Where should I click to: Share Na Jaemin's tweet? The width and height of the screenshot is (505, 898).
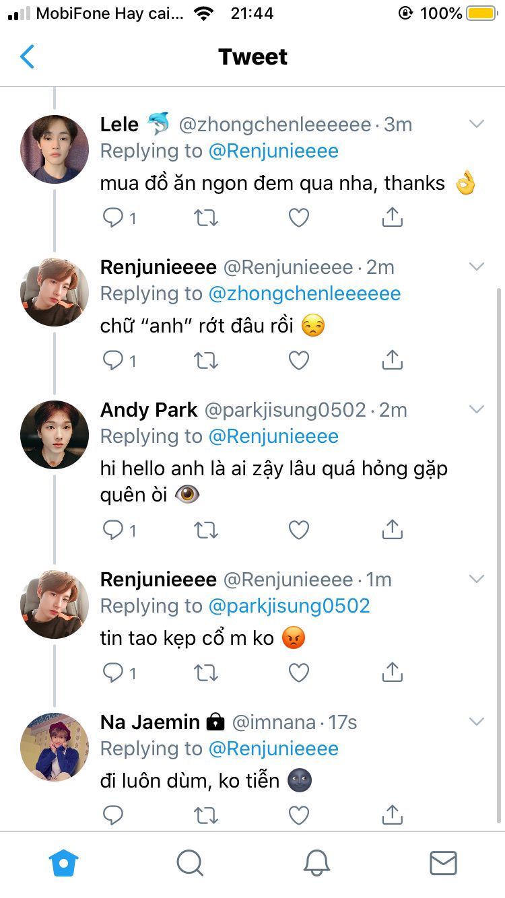click(x=392, y=816)
